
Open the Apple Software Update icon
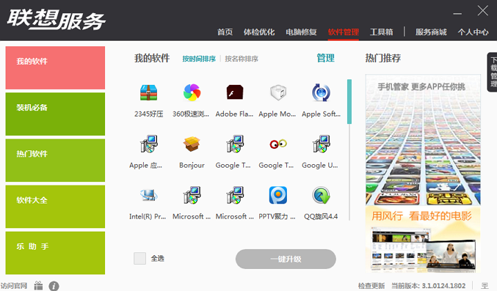pyautogui.click(x=321, y=92)
